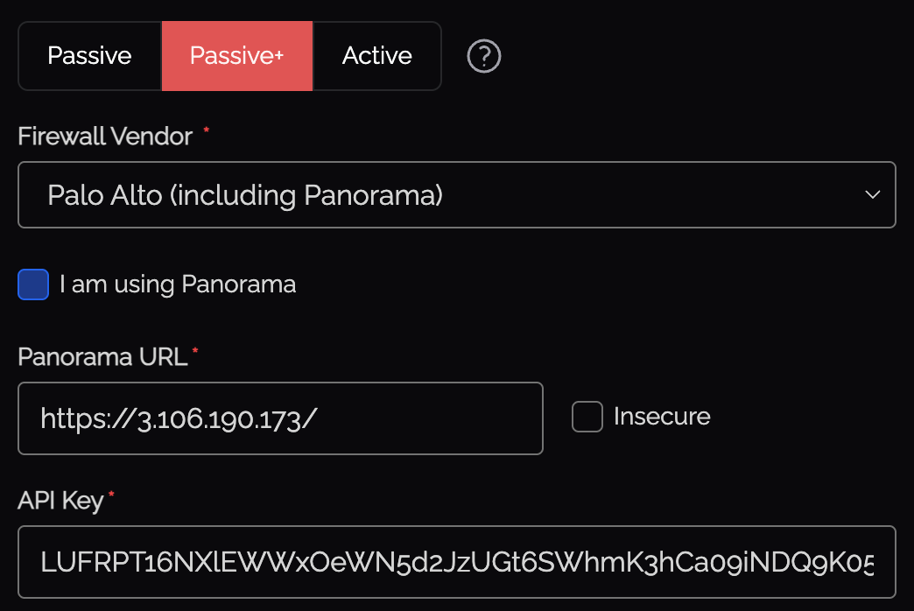Click the Firewall Vendor label
This screenshot has width=914, height=611.
pyautogui.click(x=105, y=137)
